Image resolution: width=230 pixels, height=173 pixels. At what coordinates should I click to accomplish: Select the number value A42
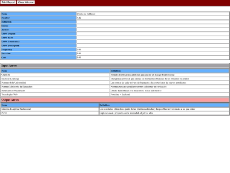click(79, 18)
